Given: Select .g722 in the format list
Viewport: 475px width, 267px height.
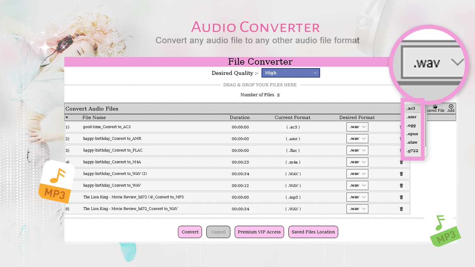Looking at the screenshot, I should click(x=412, y=151).
